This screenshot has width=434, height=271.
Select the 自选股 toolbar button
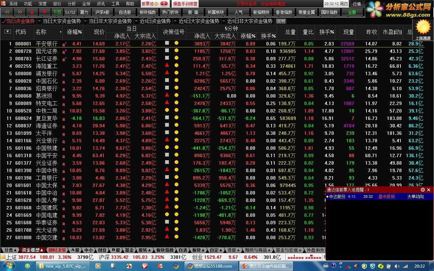tap(125, 12)
